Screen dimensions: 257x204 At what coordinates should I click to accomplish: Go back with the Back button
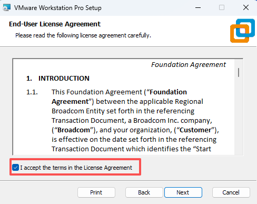[x=144, y=192]
